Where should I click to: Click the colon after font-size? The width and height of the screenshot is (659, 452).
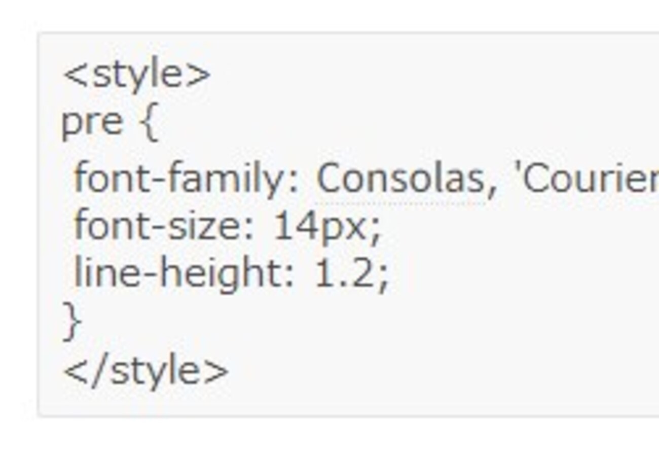[248, 229]
